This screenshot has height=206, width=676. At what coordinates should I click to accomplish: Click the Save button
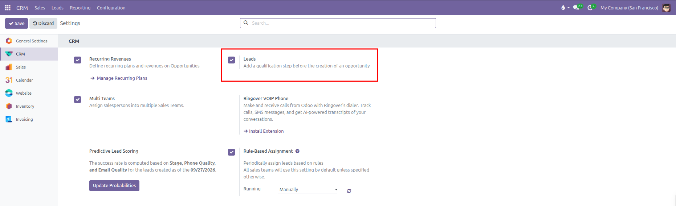[16, 23]
